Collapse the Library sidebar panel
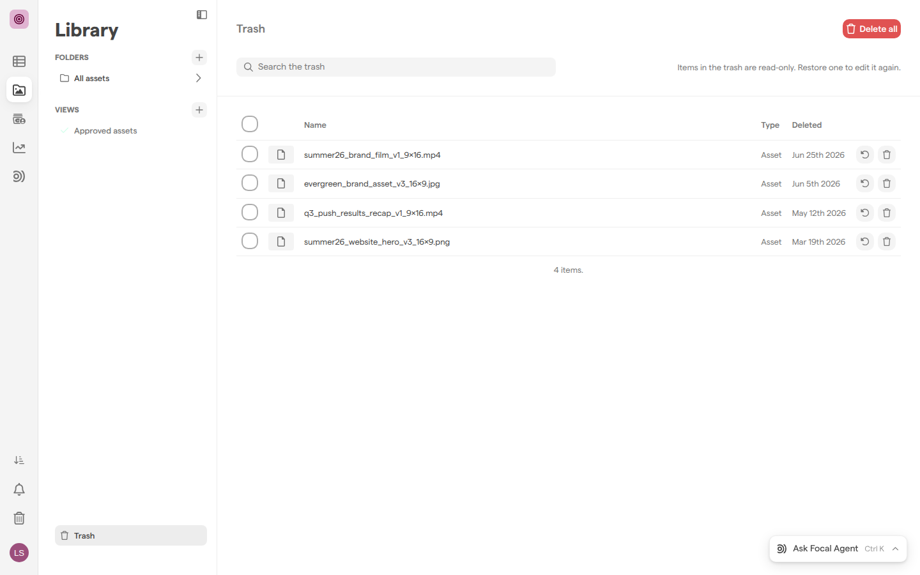This screenshot has height=575, width=920. pos(202,15)
